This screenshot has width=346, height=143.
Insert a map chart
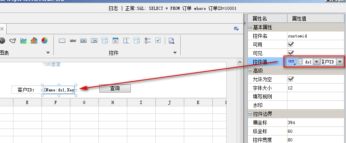13,41
